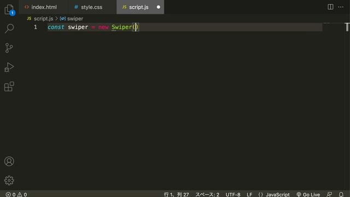Click the swiper variable name in code
The height and width of the screenshot is (197, 350).
coord(78,27)
